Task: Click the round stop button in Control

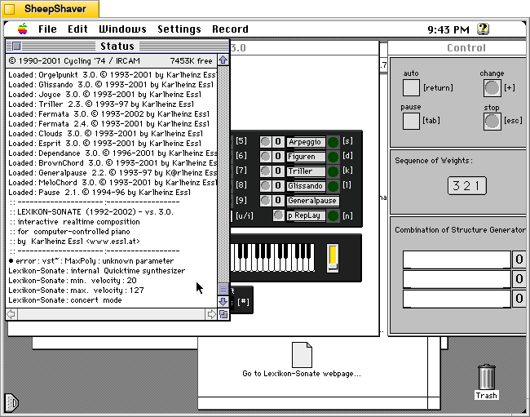Action: coord(492,122)
